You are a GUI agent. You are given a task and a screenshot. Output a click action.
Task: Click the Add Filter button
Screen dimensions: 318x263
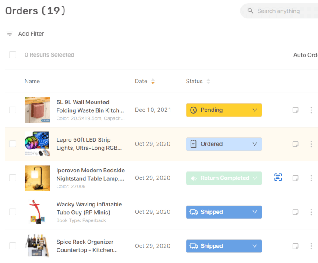point(31,34)
